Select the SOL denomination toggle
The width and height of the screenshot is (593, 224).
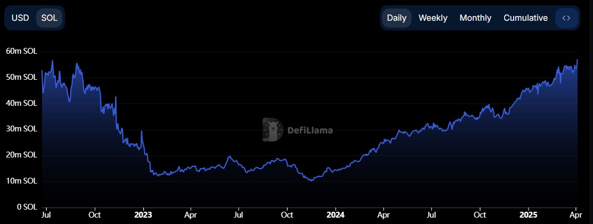pos(49,18)
